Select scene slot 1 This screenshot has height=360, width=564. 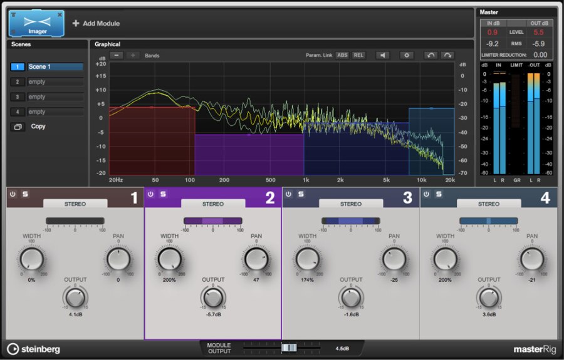18,67
